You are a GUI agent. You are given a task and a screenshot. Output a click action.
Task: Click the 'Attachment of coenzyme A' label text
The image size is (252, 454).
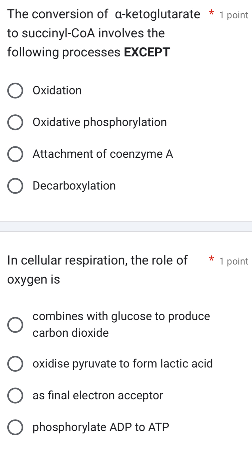103,154
